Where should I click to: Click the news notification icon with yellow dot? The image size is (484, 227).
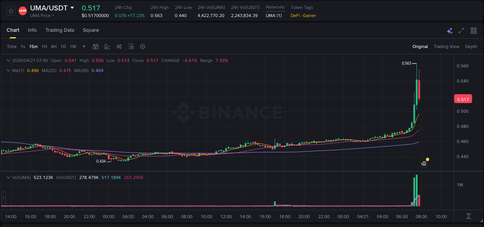pyautogui.click(x=424, y=162)
